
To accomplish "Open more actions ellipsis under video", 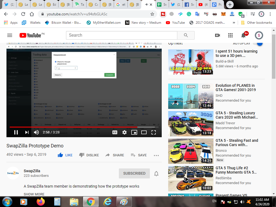I will point(156,155).
